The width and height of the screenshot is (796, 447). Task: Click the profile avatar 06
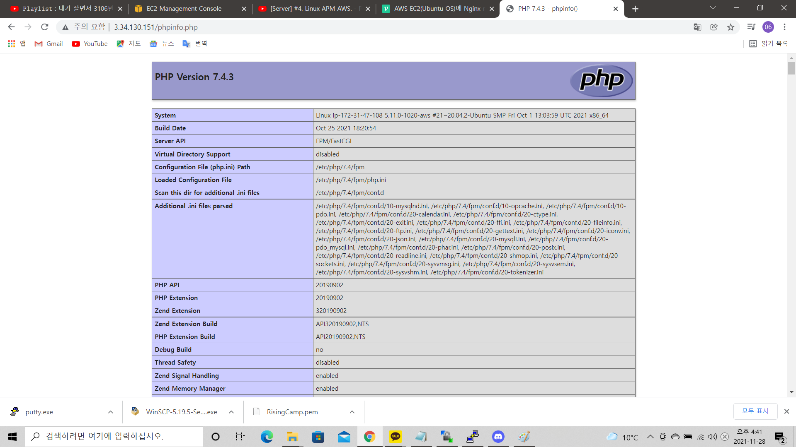[768, 27]
